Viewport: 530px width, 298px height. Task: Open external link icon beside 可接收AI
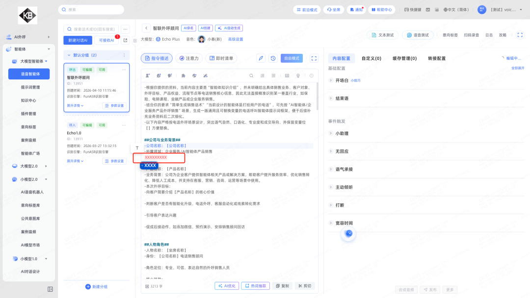point(125,40)
